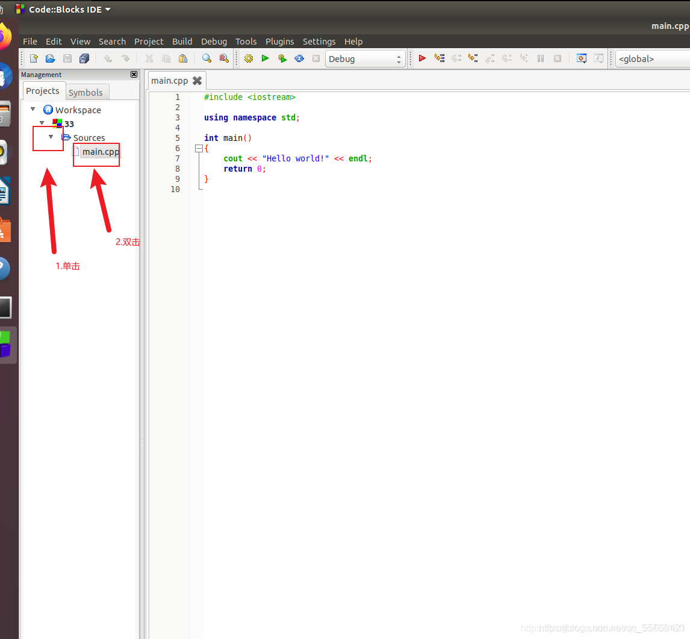The width and height of the screenshot is (690, 639).
Task: Collapse the Sources folder tree arrow
Action: pyautogui.click(x=51, y=137)
